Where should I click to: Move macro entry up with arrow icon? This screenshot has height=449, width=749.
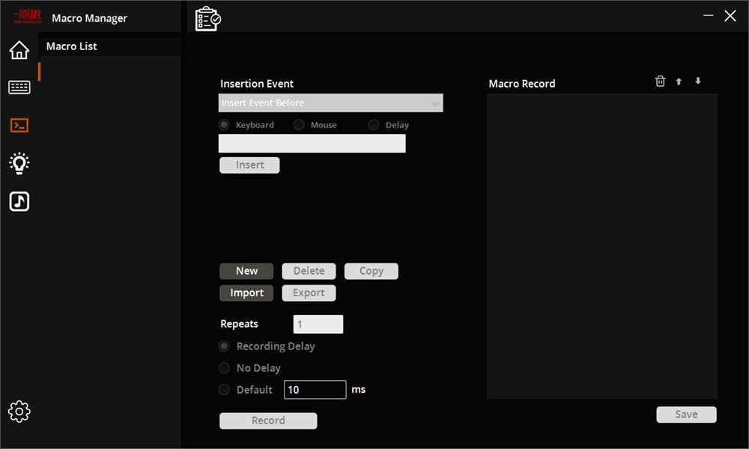[679, 82]
